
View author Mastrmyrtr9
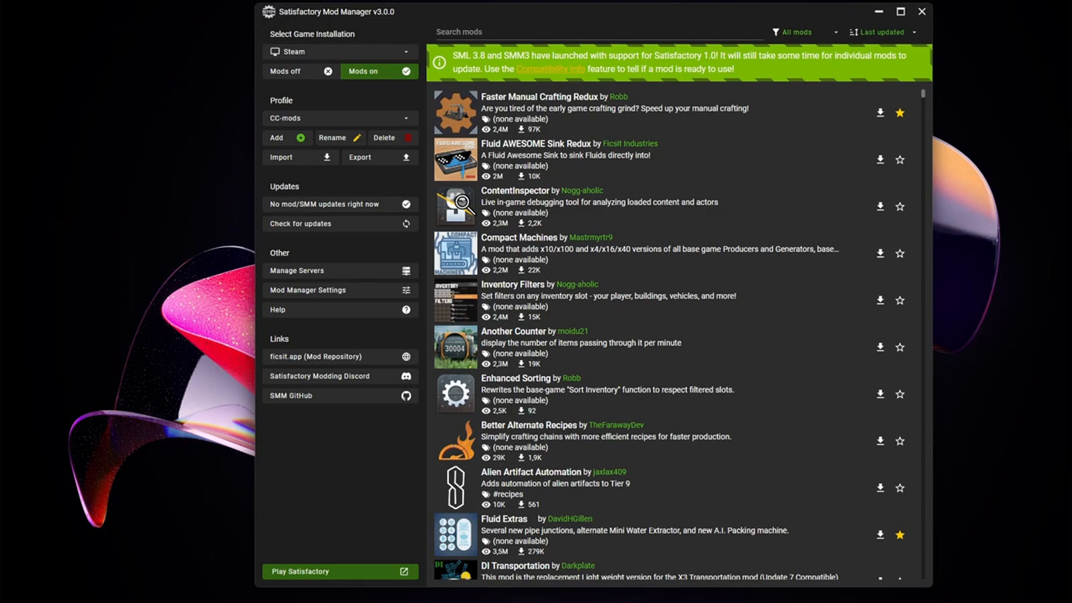[x=591, y=238]
